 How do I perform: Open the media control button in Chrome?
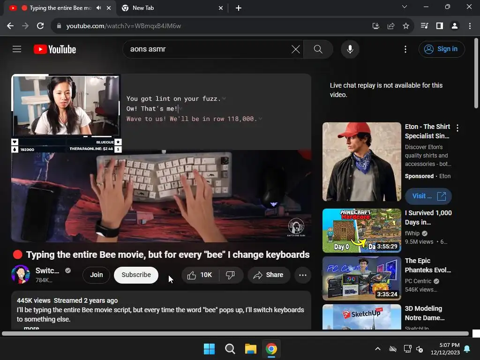[x=424, y=26]
